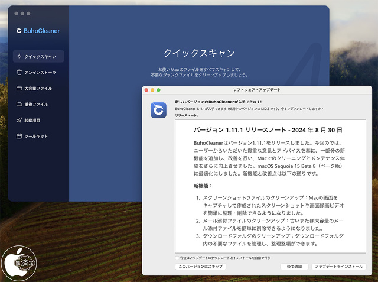Click the クイックスキャン title in main window
378x282 pixels.
click(200, 53)
